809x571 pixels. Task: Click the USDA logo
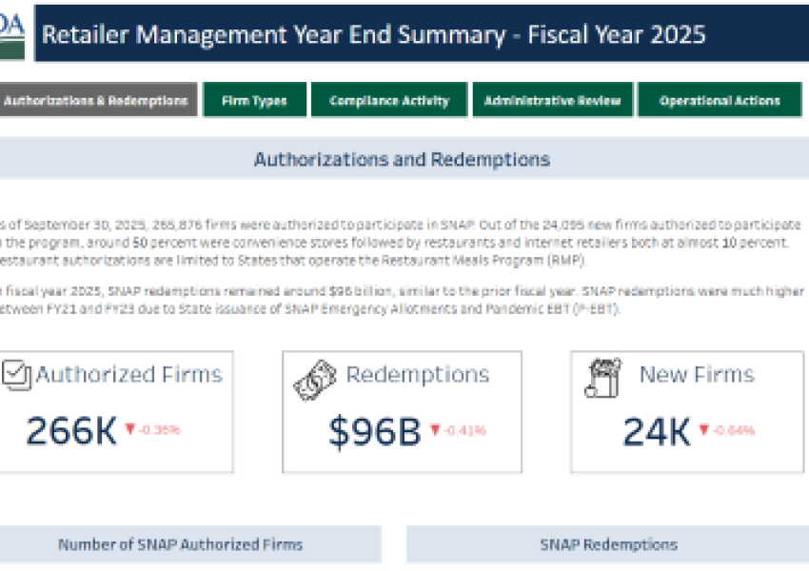coord(11,34)
